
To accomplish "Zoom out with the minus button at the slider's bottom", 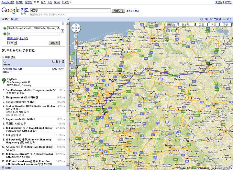I will click(x=76, y=79).
